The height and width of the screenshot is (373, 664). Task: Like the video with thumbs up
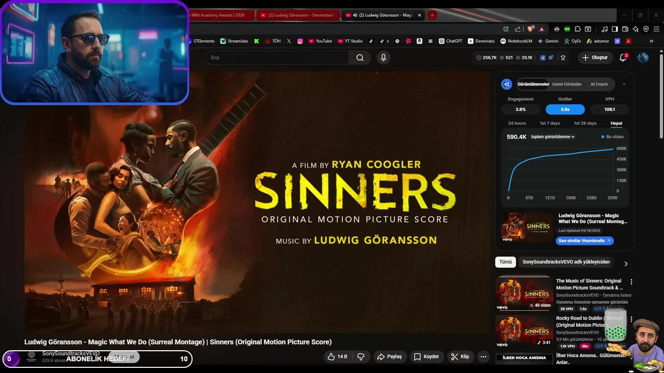(337, 356)
